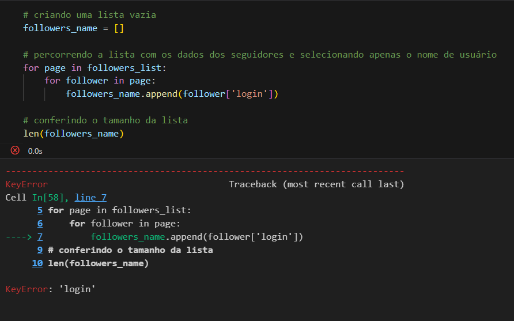Screen dimensions: 514x321
Task: Click the "# conferindo o tamanho da lista" editor comment
Action: coord(105,120)
